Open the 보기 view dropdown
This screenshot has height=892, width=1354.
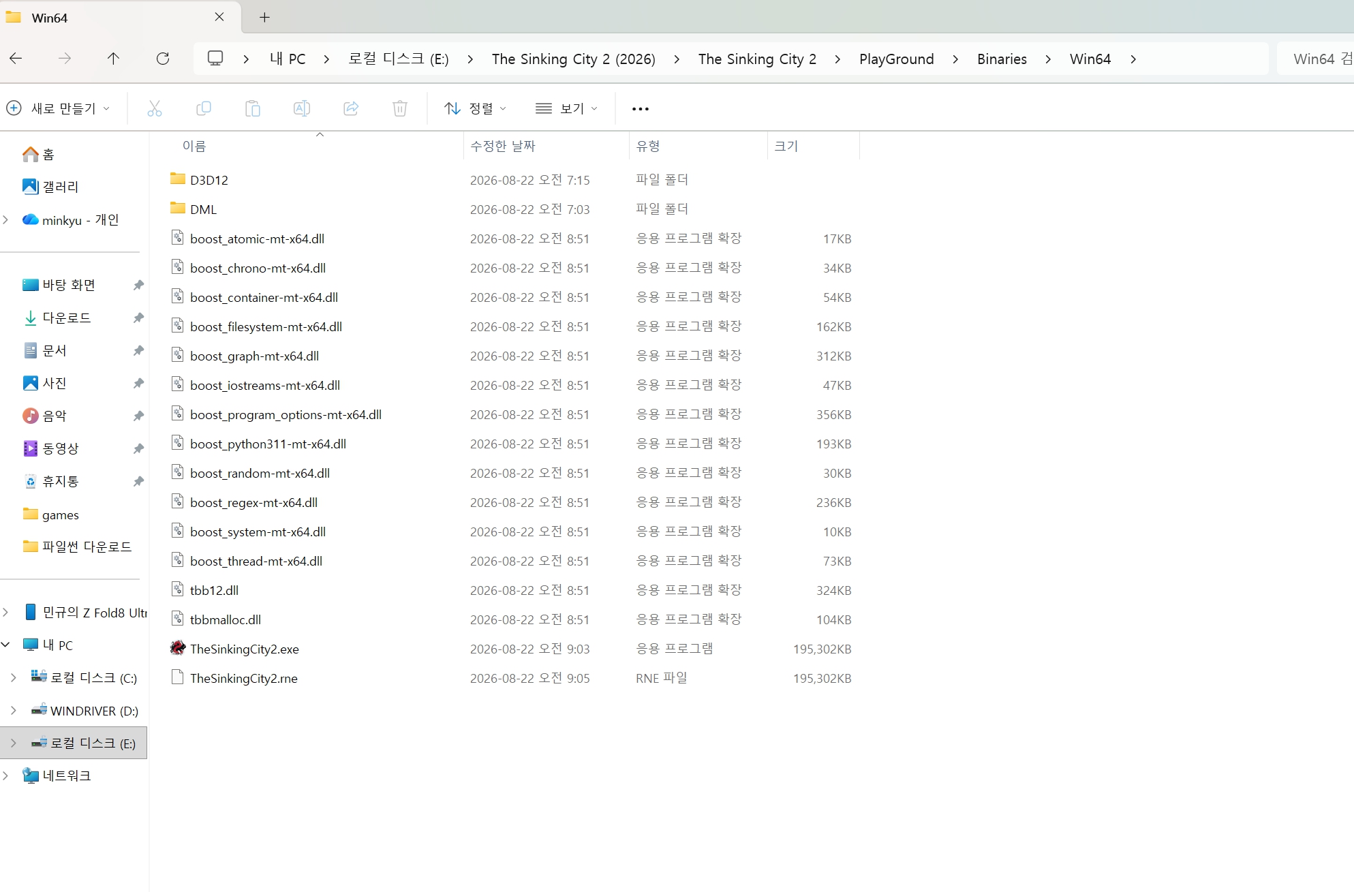click(x=566, y=108)
